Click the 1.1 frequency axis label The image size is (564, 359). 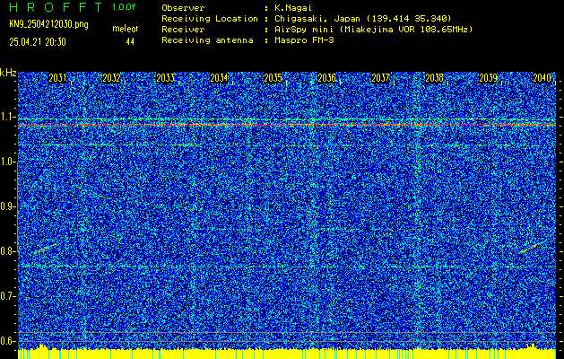click(7, 117)
